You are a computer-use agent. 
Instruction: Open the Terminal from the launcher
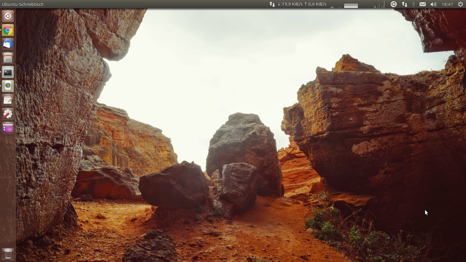click(8, 72)
